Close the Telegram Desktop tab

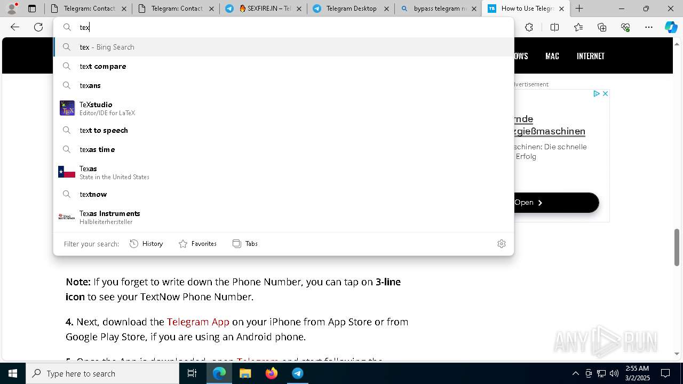click(386, 9)
